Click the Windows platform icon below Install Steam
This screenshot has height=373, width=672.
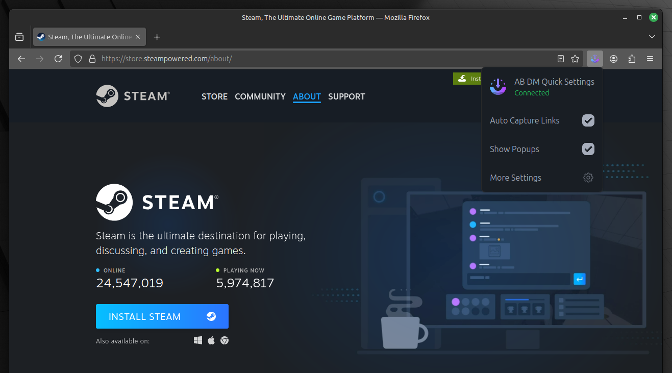pyautogui.click(x=198, y=340)
